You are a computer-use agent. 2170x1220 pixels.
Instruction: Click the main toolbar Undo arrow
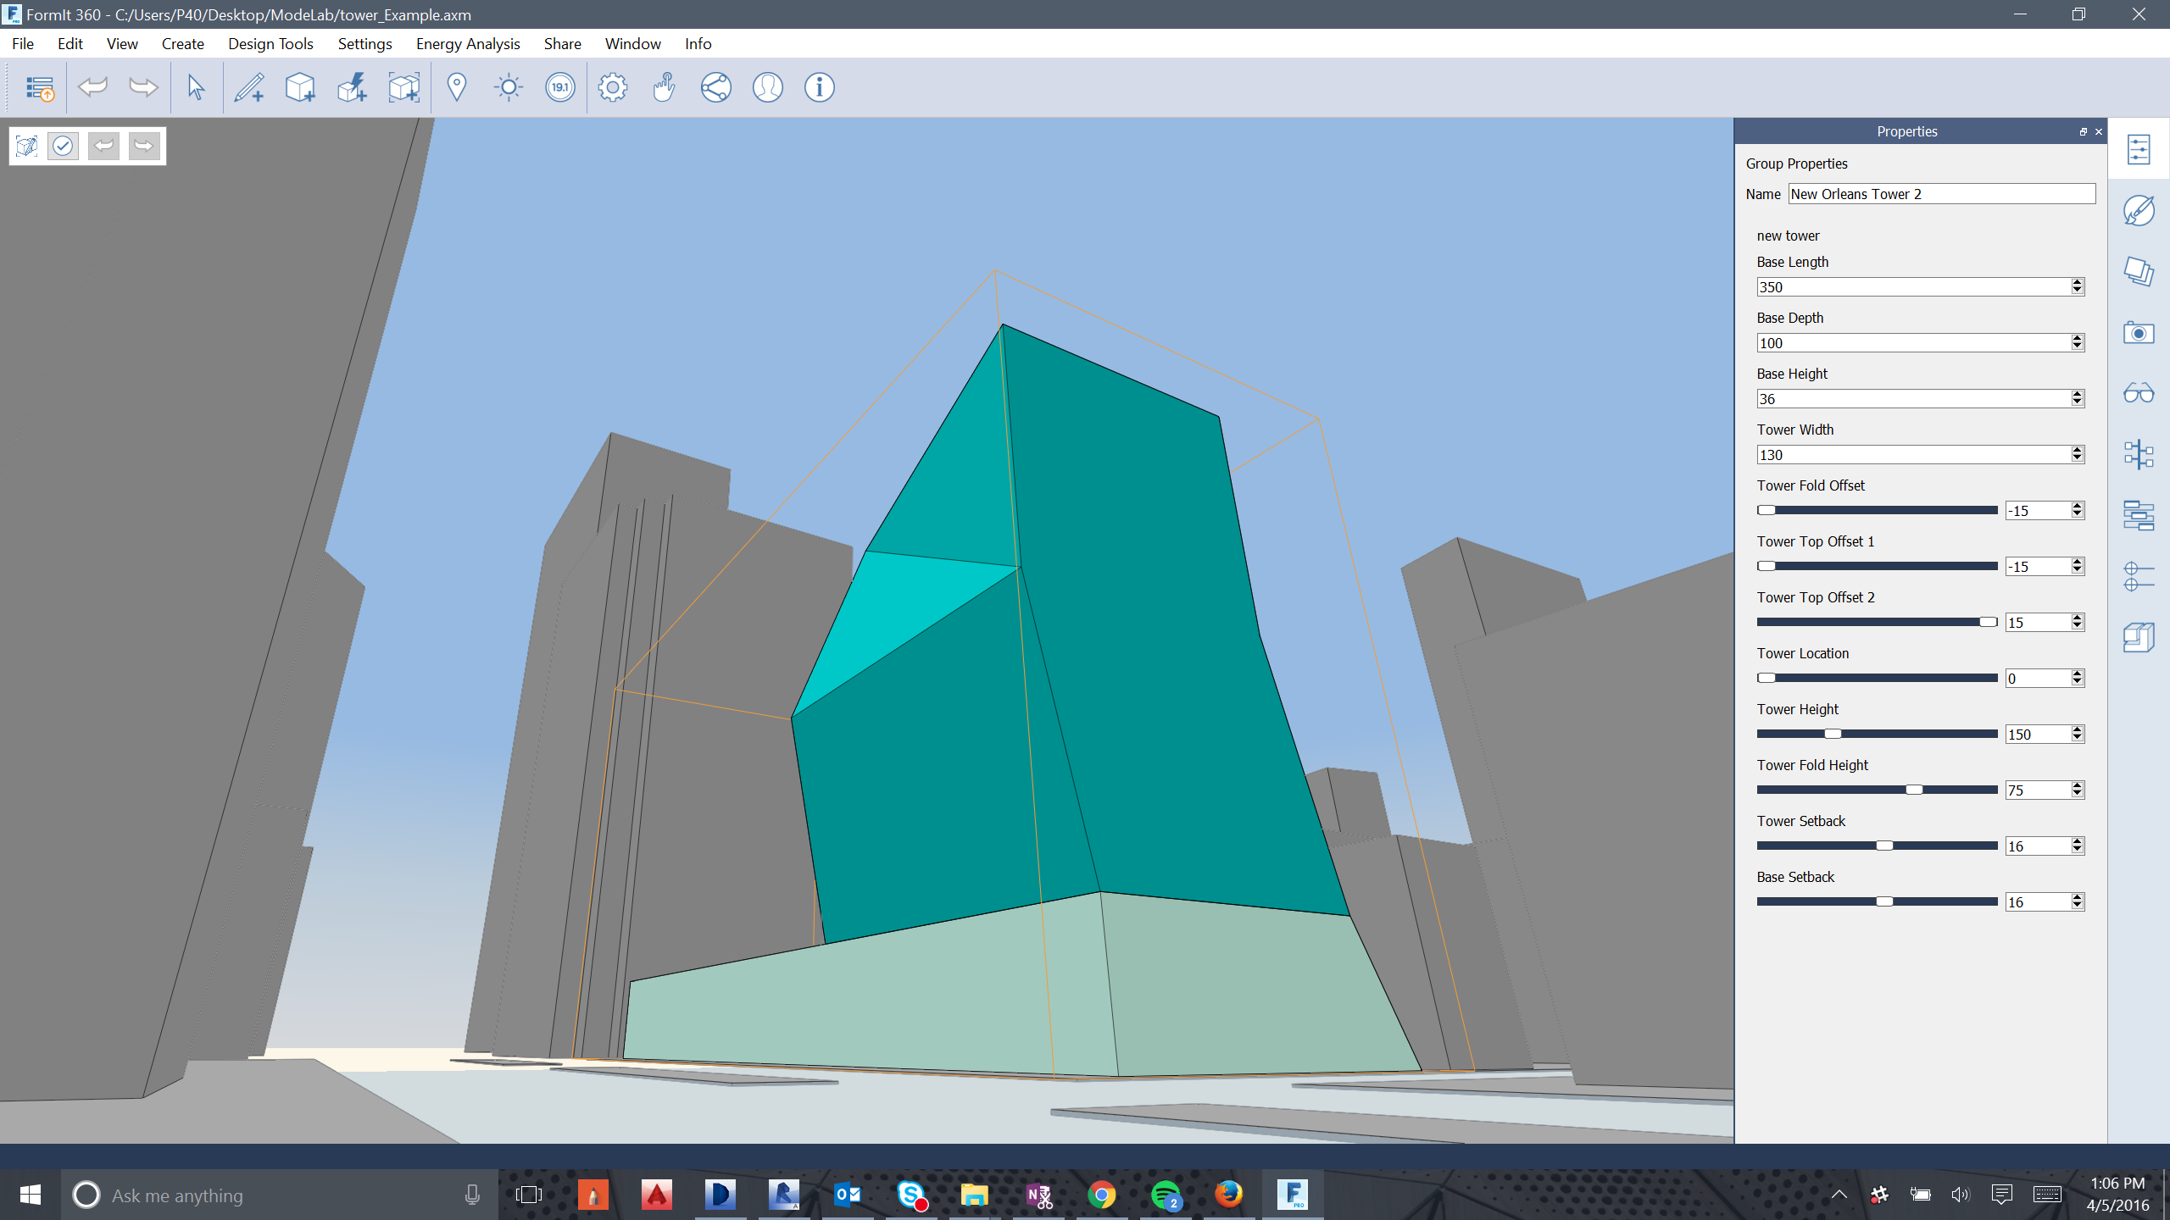coord(92,87)
